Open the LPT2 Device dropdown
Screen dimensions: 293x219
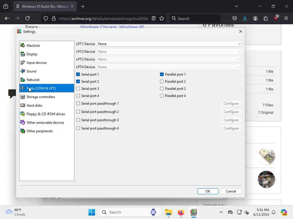tap(169, 52)
